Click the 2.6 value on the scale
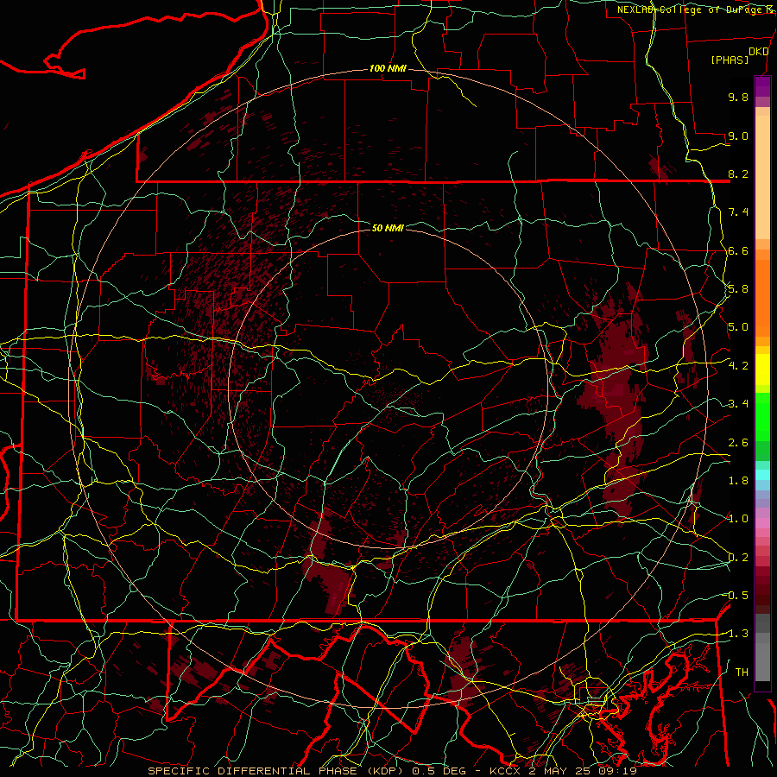The height and width of the screenshot is (777, 777). [x=738, y=443]
